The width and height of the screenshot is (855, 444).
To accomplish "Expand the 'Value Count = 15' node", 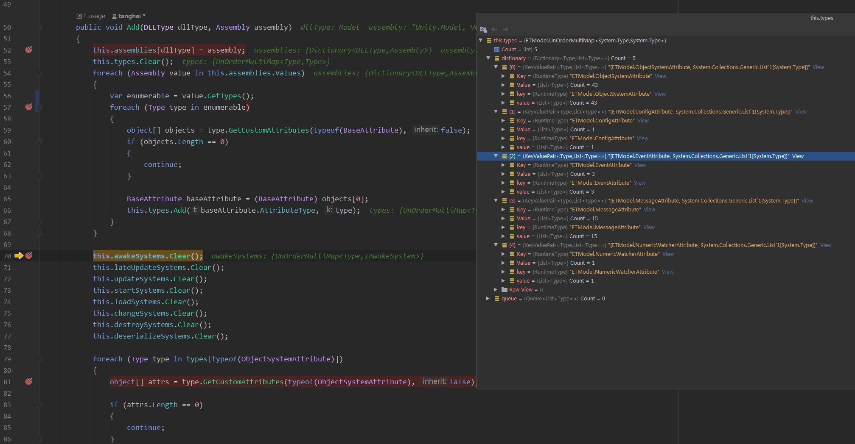I will (x=503, y=218).
